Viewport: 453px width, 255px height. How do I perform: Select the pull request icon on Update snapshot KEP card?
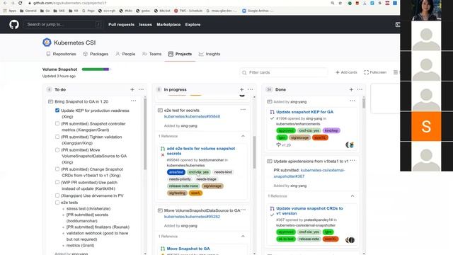(x=272, y=112)
